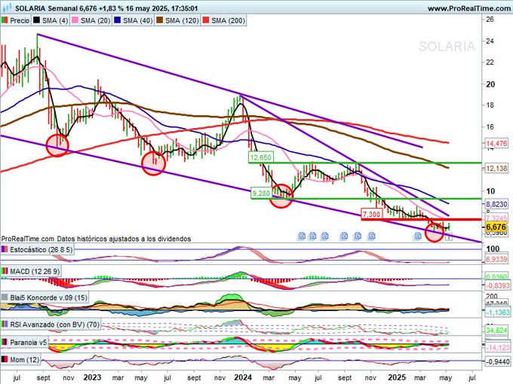Visit the www.ProRealTime.com link

click(470, 8)
